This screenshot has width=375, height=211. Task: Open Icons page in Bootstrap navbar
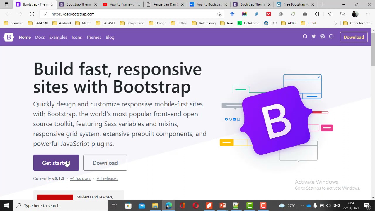[x=77, y=37]
